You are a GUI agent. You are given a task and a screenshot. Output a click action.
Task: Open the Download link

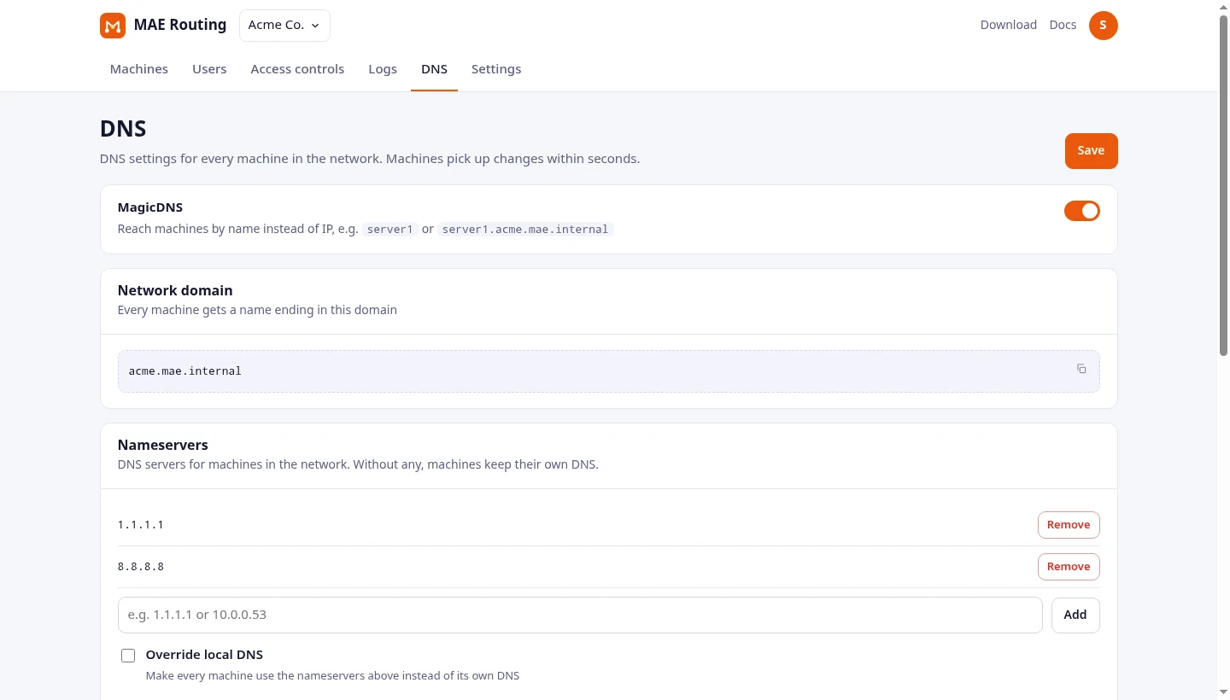point(1009,25)
